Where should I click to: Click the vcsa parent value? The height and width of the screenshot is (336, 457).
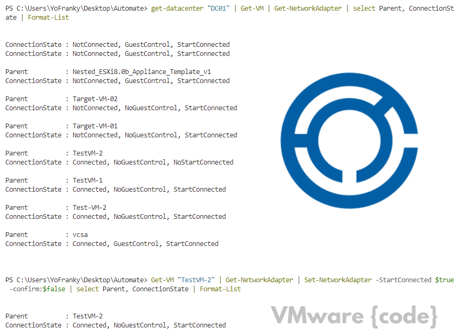[80, 235]
